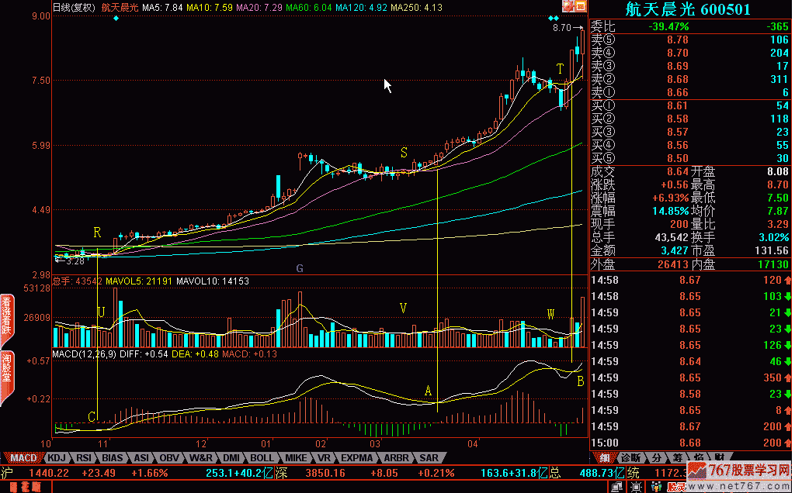
Task: Click the 看涨看跌 side panel tab
Action: point(5,314)
